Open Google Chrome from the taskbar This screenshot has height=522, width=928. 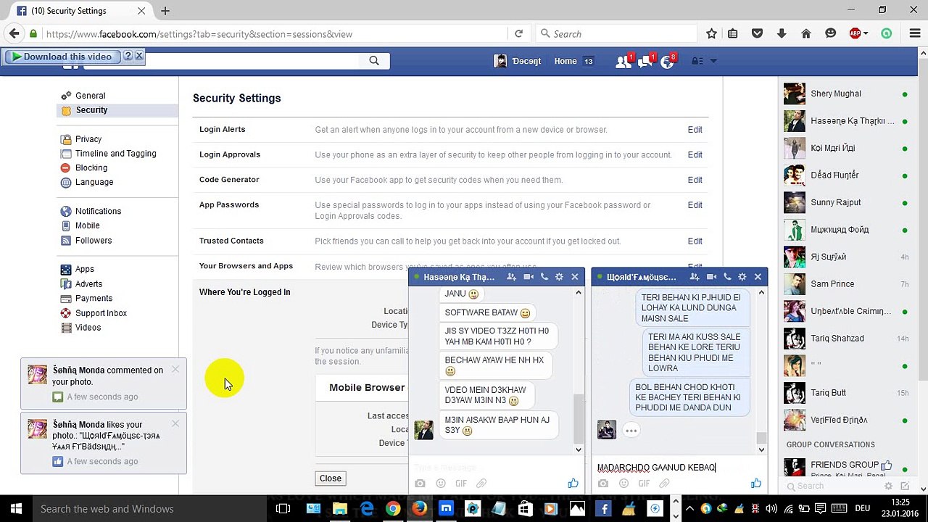(392, 509)
